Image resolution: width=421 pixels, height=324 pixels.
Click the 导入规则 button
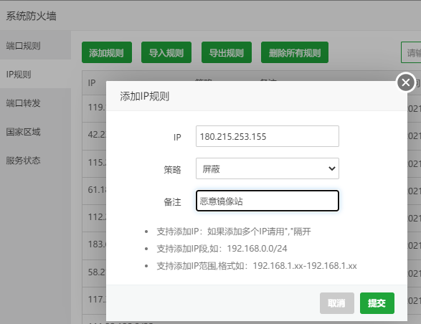pyautogui.click(x=166, y=52)
